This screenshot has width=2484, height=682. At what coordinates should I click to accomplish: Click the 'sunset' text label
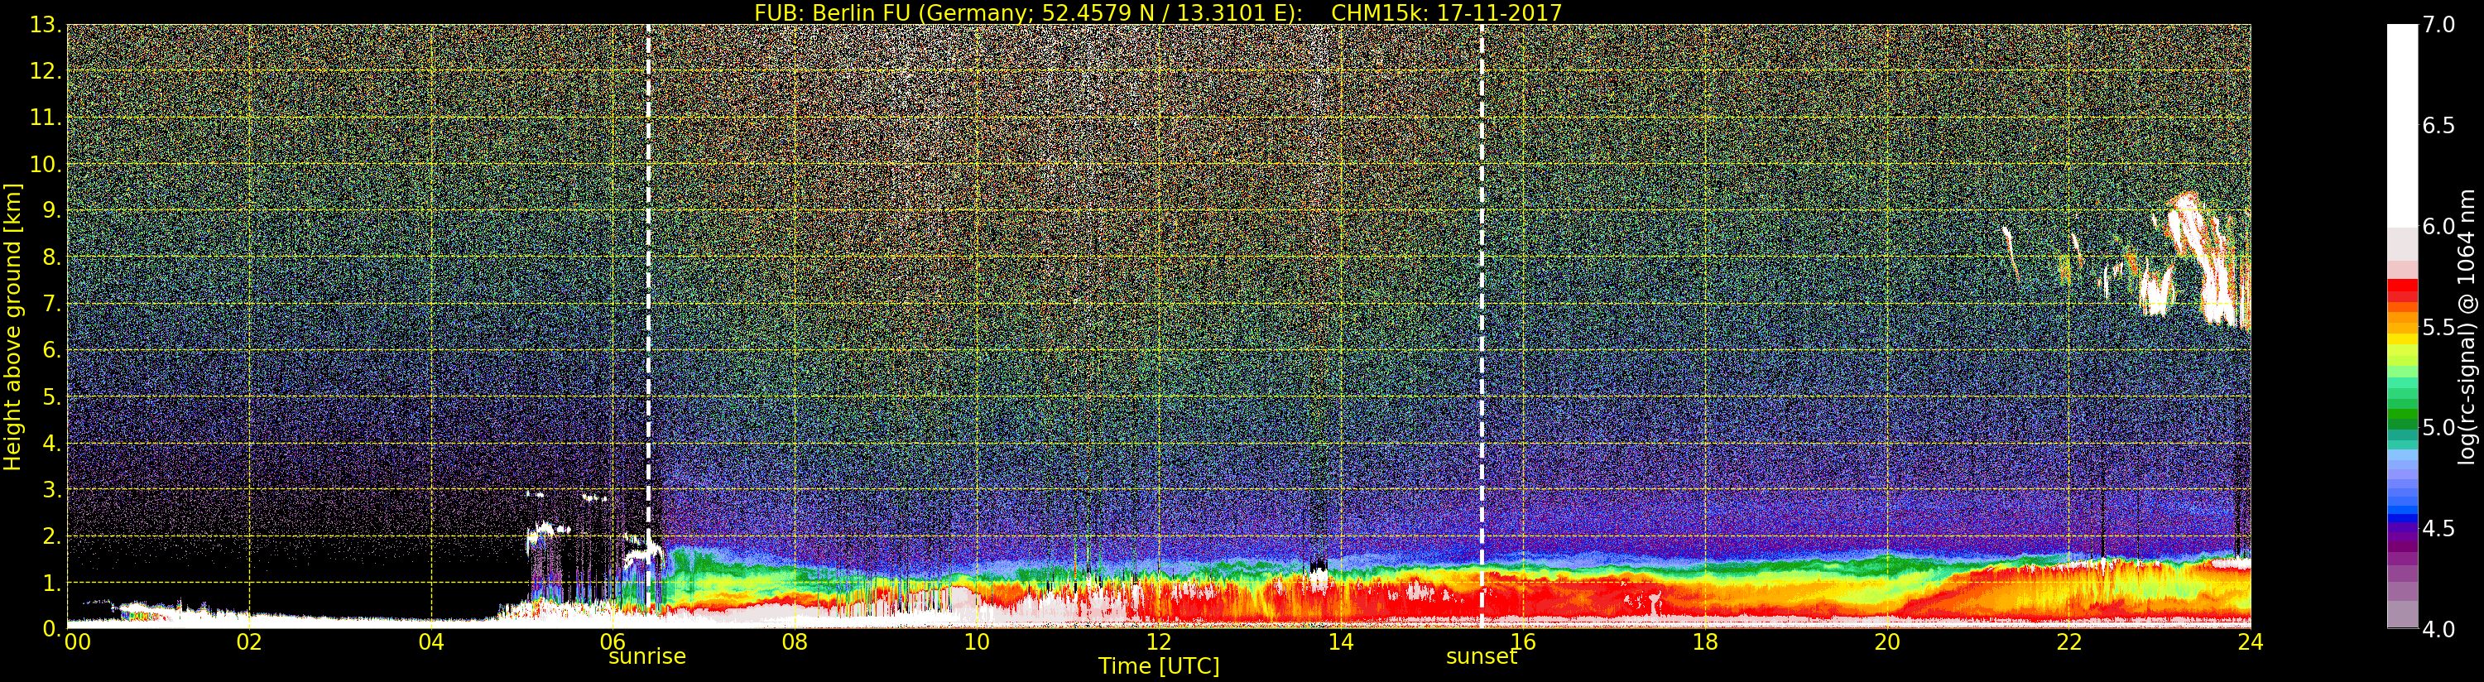pos(1481,657)
